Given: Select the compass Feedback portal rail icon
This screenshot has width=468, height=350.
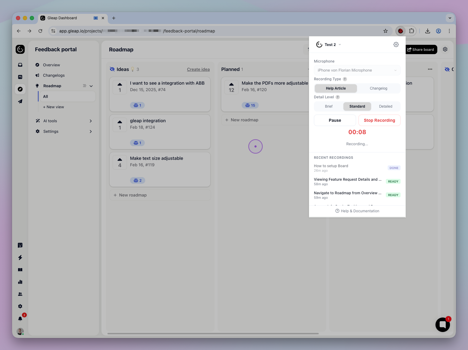Looking at the screenshot, I should (20, 89).
